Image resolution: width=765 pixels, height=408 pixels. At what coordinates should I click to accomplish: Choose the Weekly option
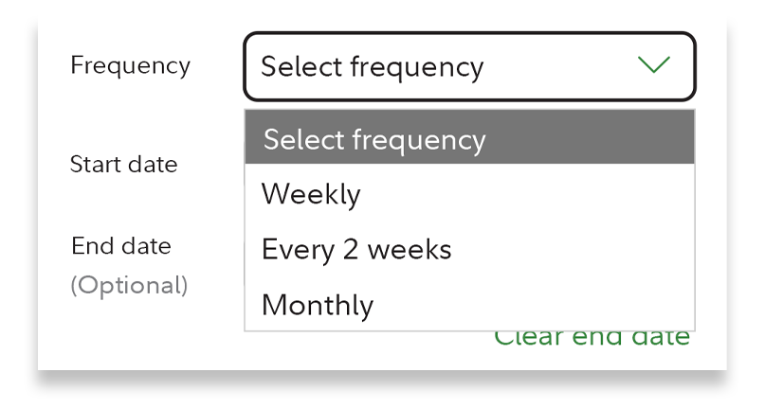pyautogui.click(x=469, y=194)
